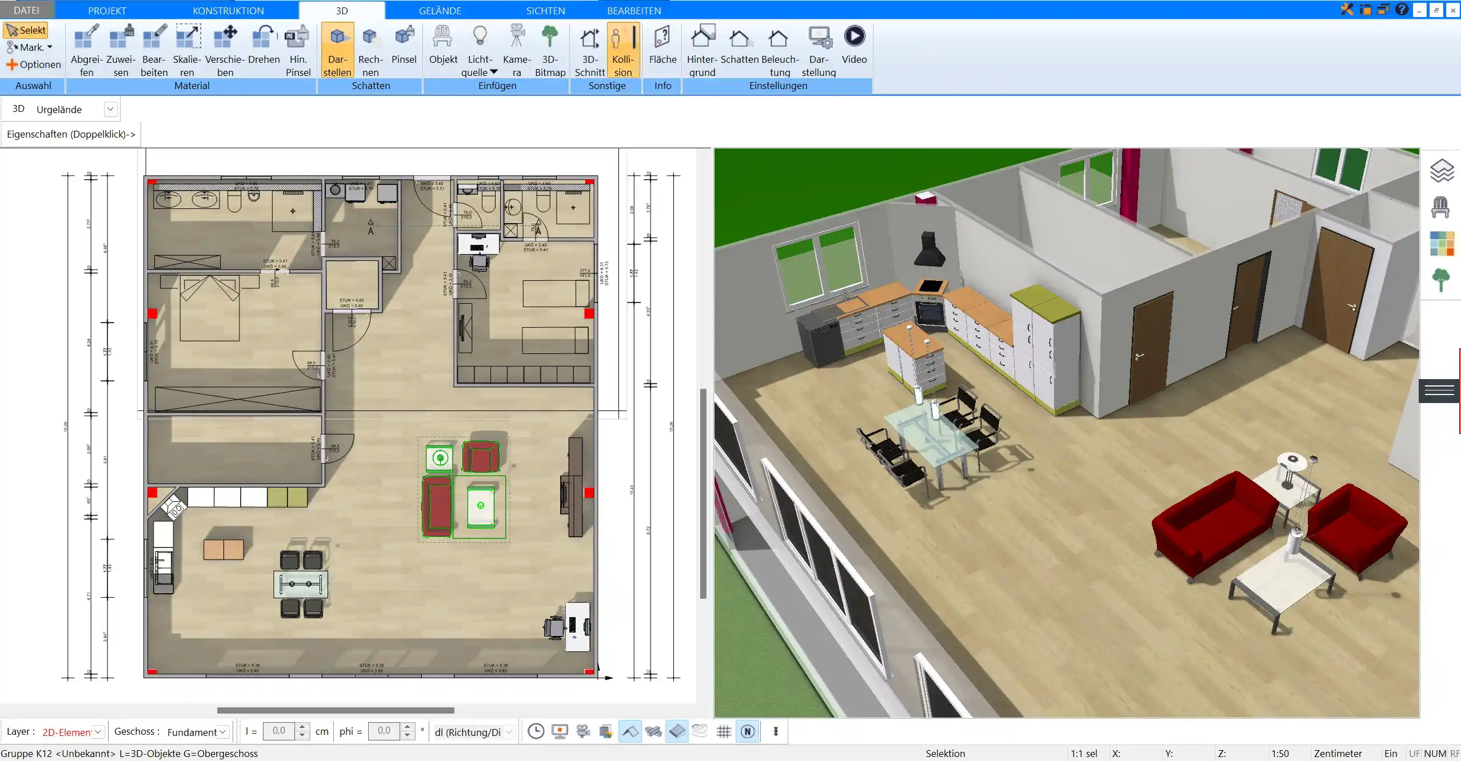This screenshot has width=1461, height=761.
Task: Open the Bearbeiten material tool
Action: [154, 50]
